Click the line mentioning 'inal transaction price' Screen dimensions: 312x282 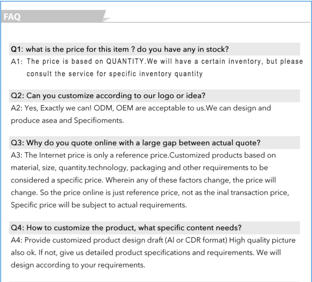tap(150, 193)
